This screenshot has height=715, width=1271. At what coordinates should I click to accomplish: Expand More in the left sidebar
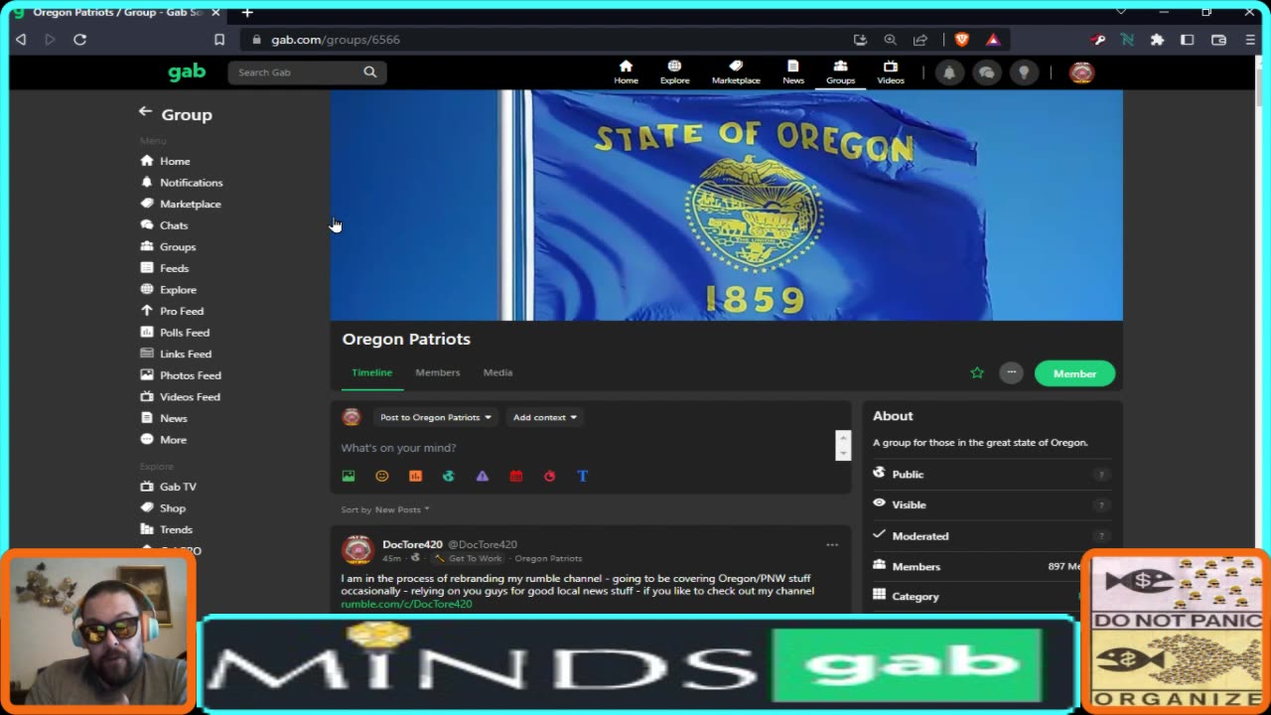[x=164, y=439]
